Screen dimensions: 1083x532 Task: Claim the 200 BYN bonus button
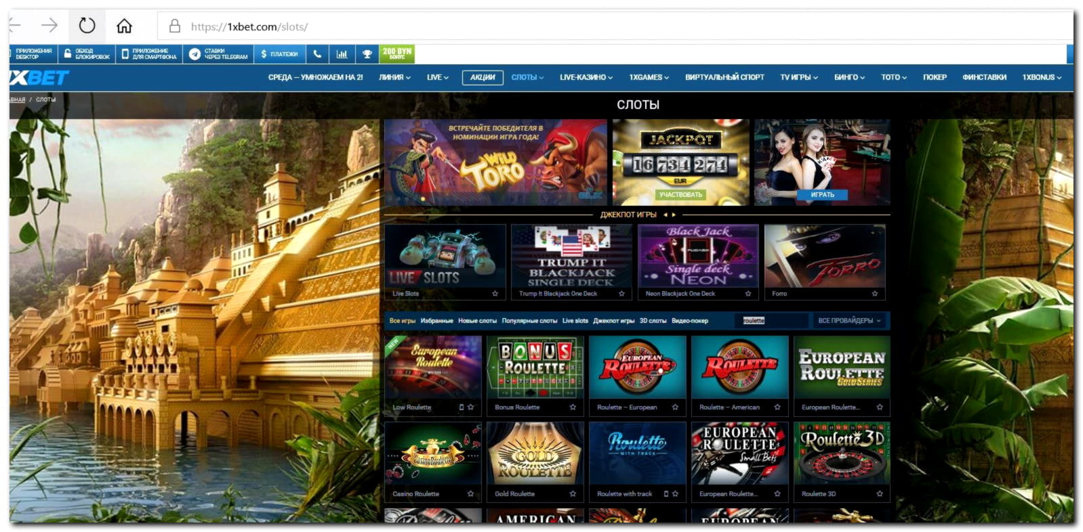coord(397,53)
